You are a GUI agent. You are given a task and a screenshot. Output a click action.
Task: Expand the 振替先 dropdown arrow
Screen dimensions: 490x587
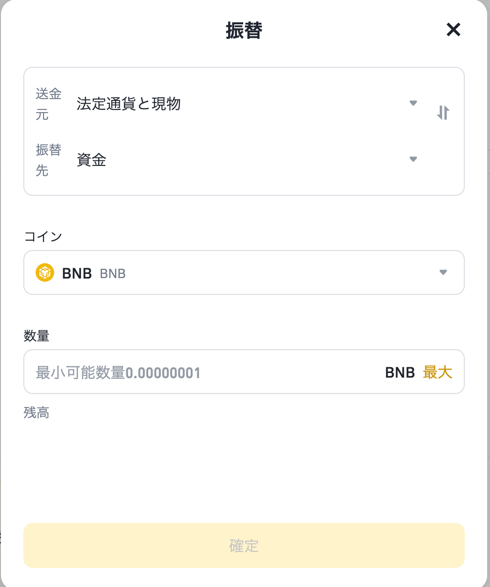(413, 159)
